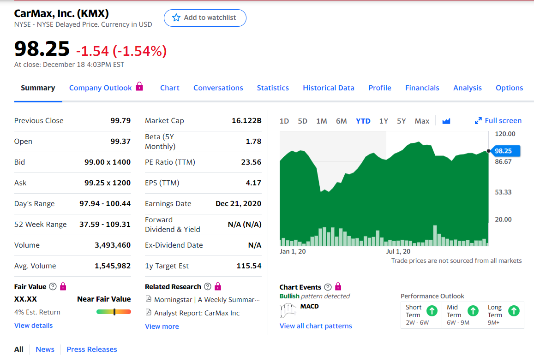Set chart range to 1D
This screenshot has height=356, width=534.
click(284, 121)
